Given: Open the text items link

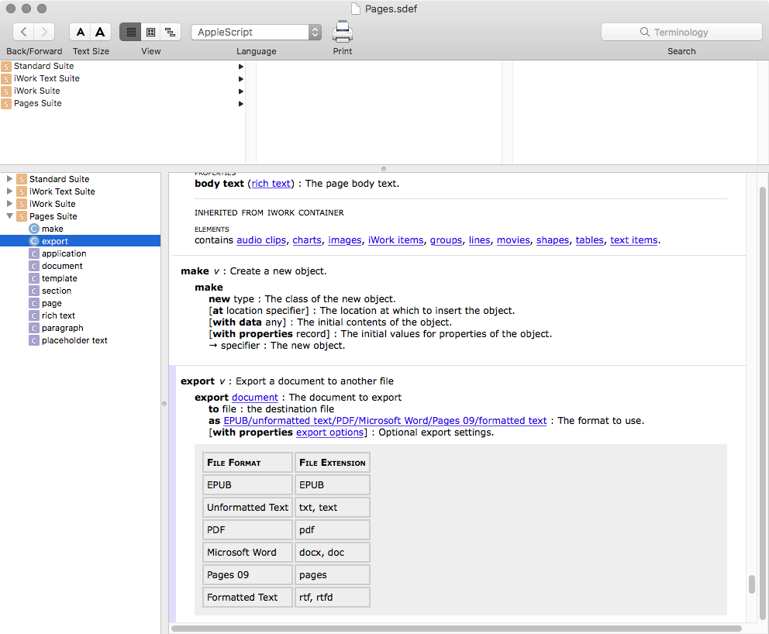Looking at the screenshot, I should 633,240.
